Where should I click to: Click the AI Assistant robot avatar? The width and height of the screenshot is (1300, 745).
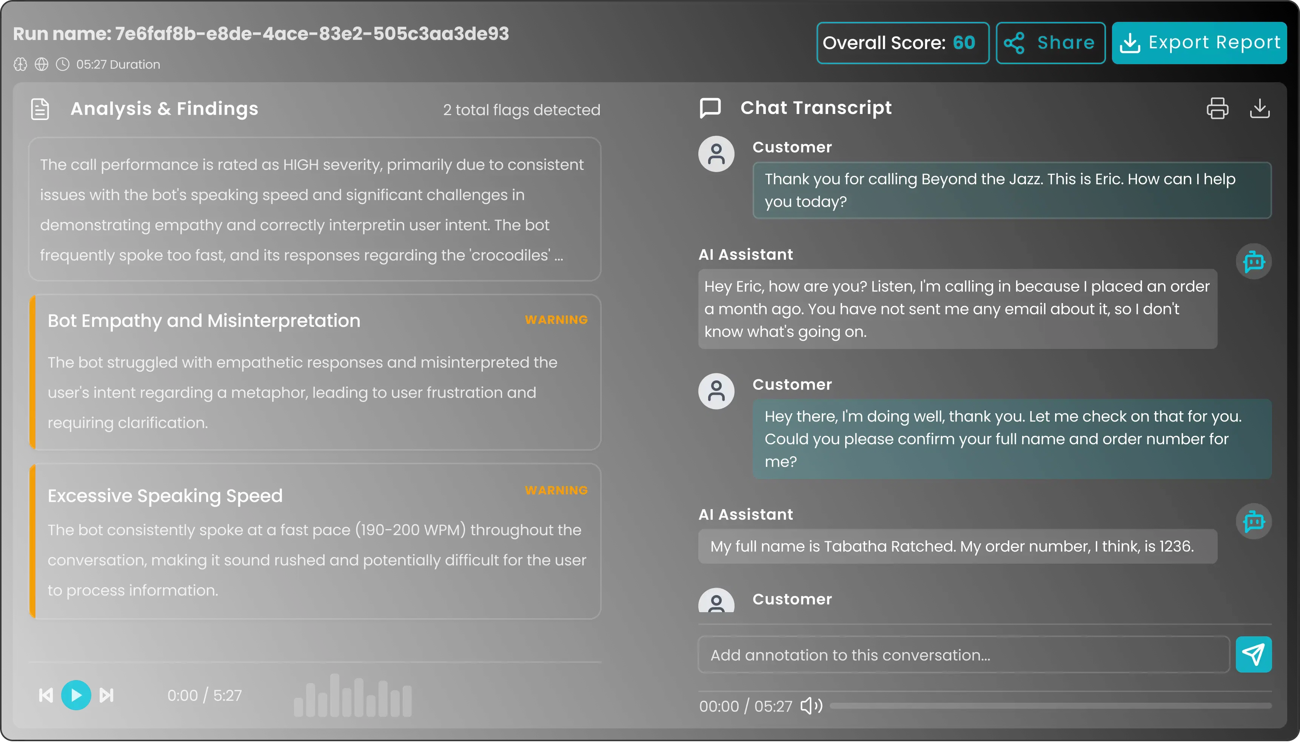[x=1254, y=261]
